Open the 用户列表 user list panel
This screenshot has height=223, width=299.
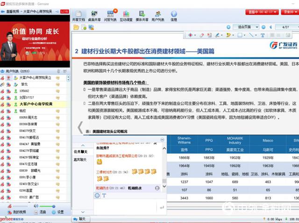coord(158,15)
